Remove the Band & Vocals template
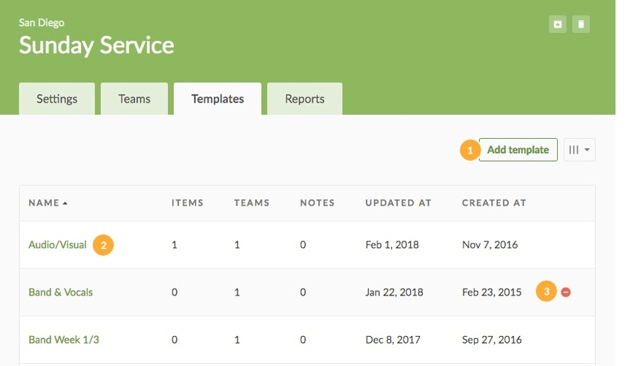 coord(566,292)
